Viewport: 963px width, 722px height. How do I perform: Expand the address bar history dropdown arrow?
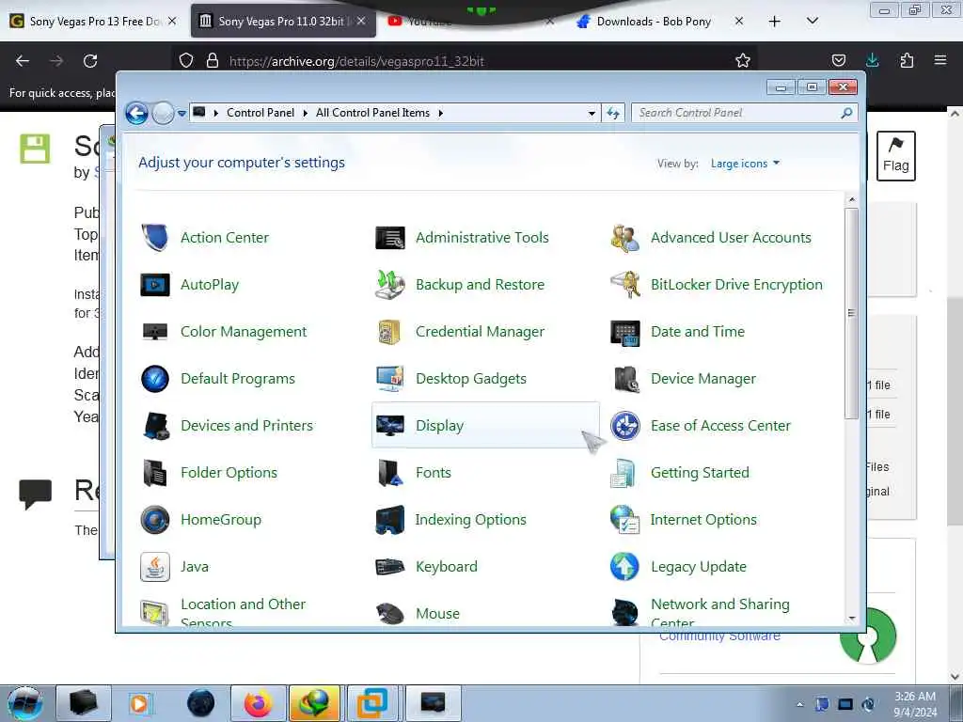click(x=592, y=113)
